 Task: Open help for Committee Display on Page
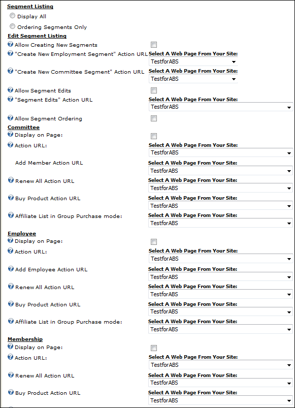click(x=10, y=134)
